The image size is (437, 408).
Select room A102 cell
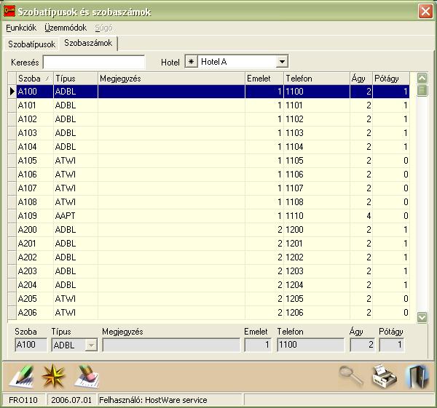pyautogui.click(x=35, y=119)
